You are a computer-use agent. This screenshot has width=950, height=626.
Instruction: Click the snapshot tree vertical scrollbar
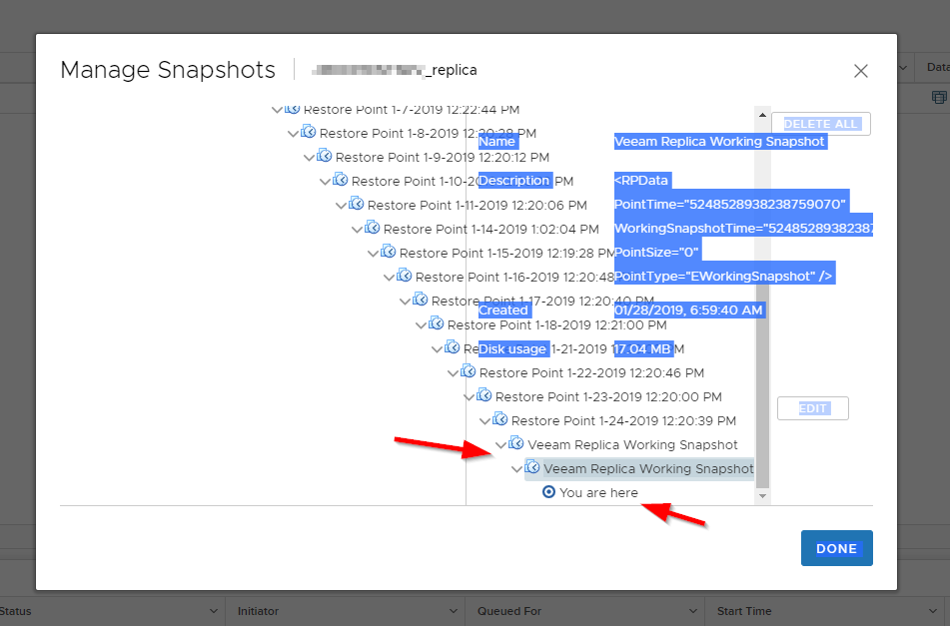(x=762, y=300)
